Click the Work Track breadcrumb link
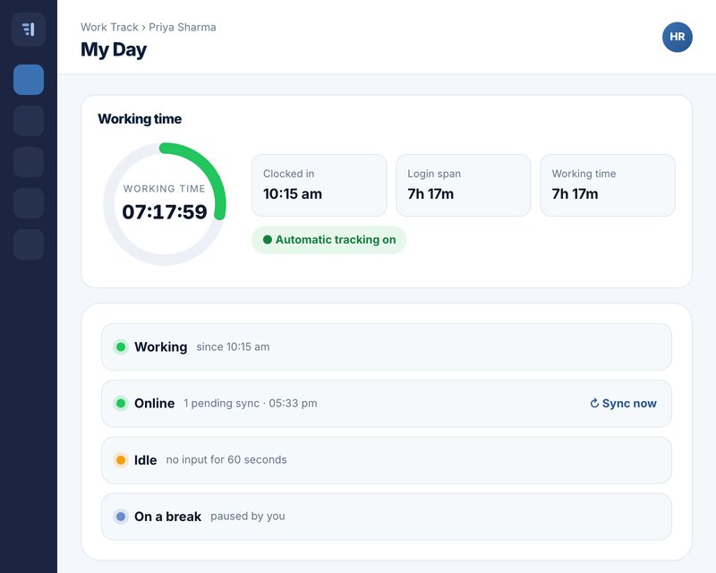Image resolution: width=716 pixels, height=573 pixels. [109, 27]
